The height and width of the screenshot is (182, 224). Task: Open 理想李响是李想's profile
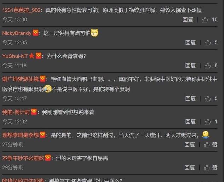point(21,135)
